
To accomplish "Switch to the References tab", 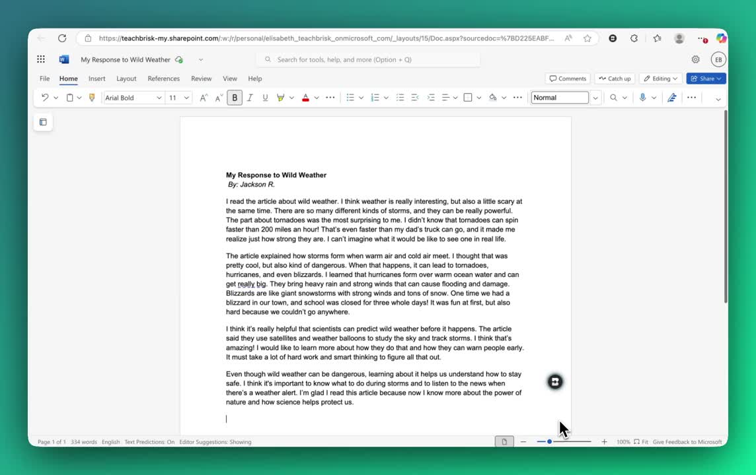I will tap(163, 79).
